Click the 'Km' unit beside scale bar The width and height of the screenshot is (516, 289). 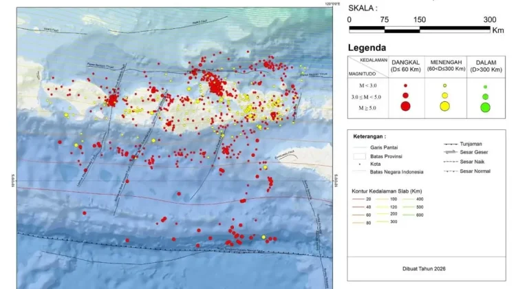coord(498,30)
